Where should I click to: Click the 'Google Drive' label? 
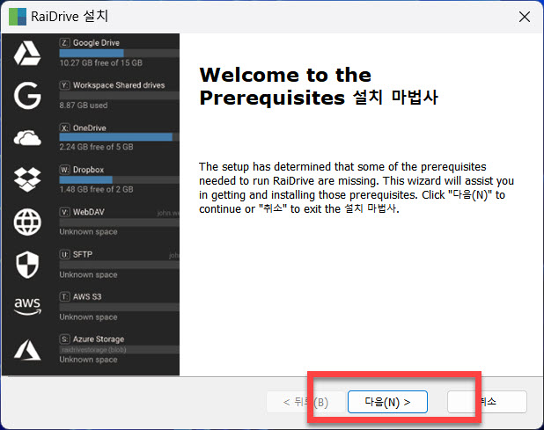[96, 42]
